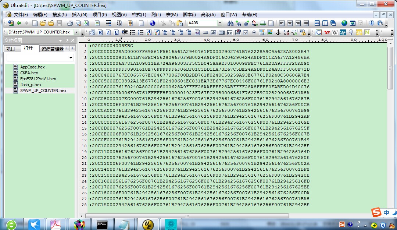The image size is (397, 230).
Task: Search Wikipedia with W icon
Action: [335, 32]
